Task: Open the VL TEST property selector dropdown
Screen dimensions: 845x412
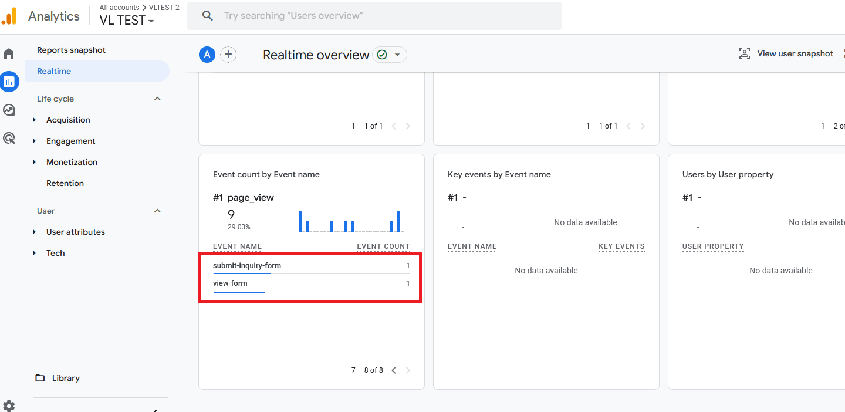Action: [x=127, y=21]
